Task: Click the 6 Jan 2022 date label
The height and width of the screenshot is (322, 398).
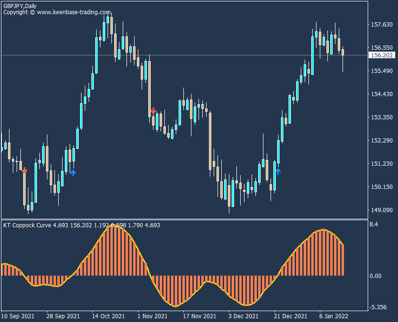Action: tap(334, 316)
